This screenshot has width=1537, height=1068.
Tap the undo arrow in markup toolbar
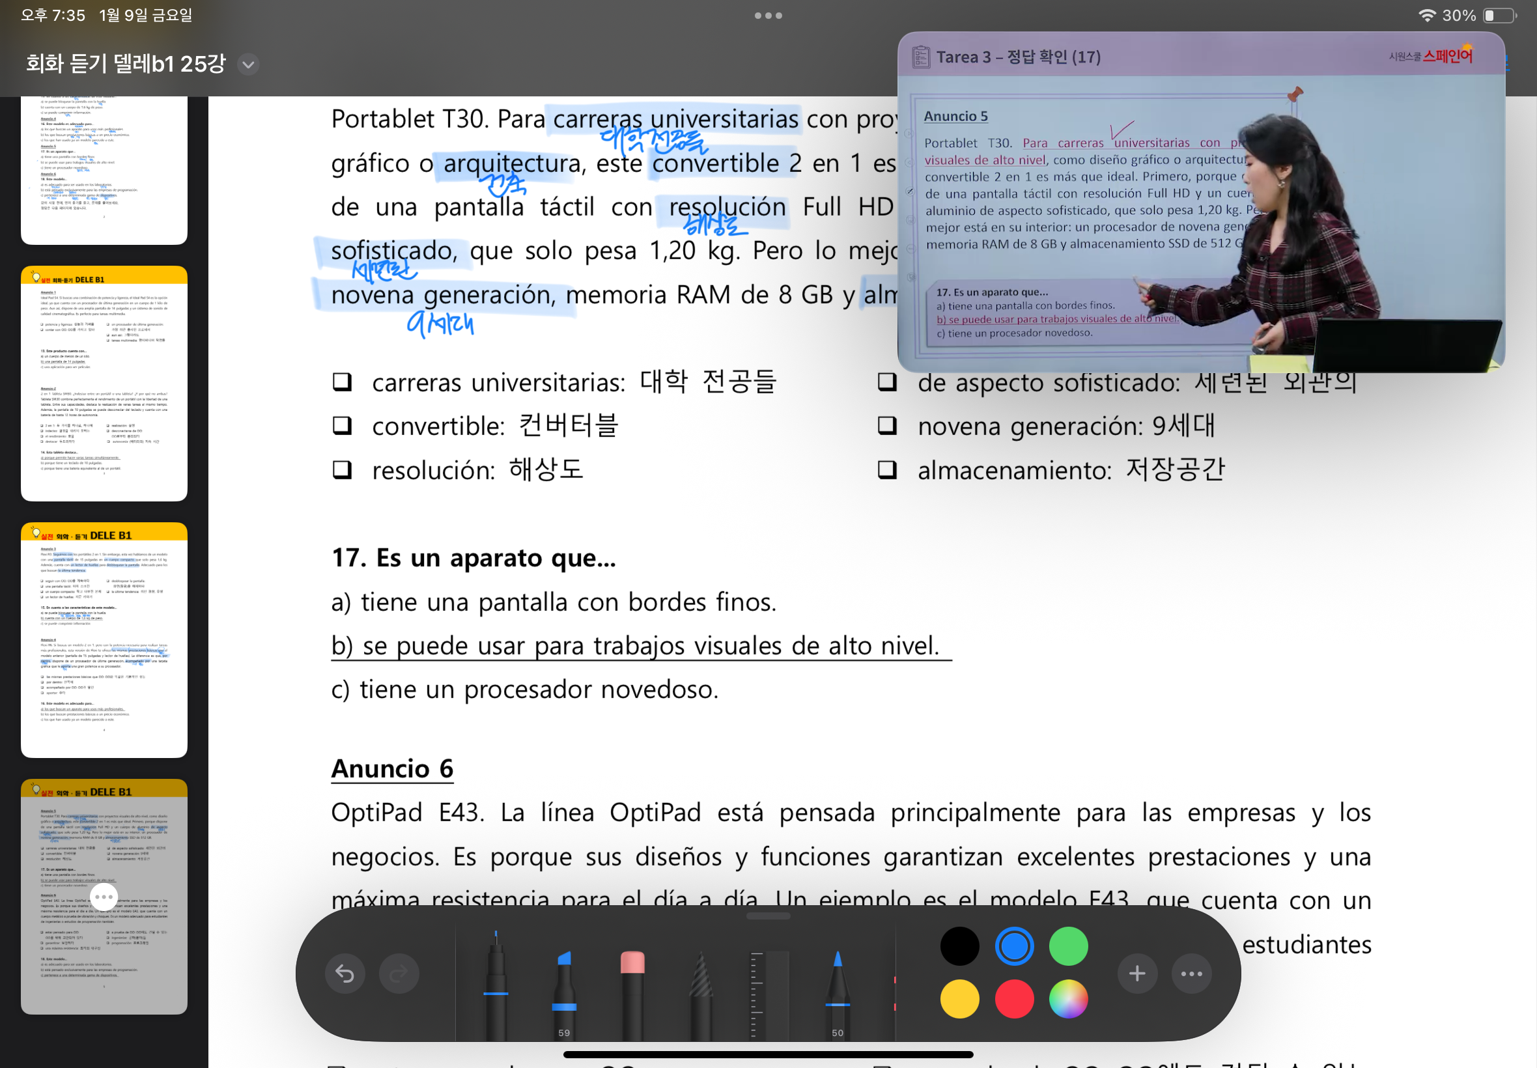[345, 974]
